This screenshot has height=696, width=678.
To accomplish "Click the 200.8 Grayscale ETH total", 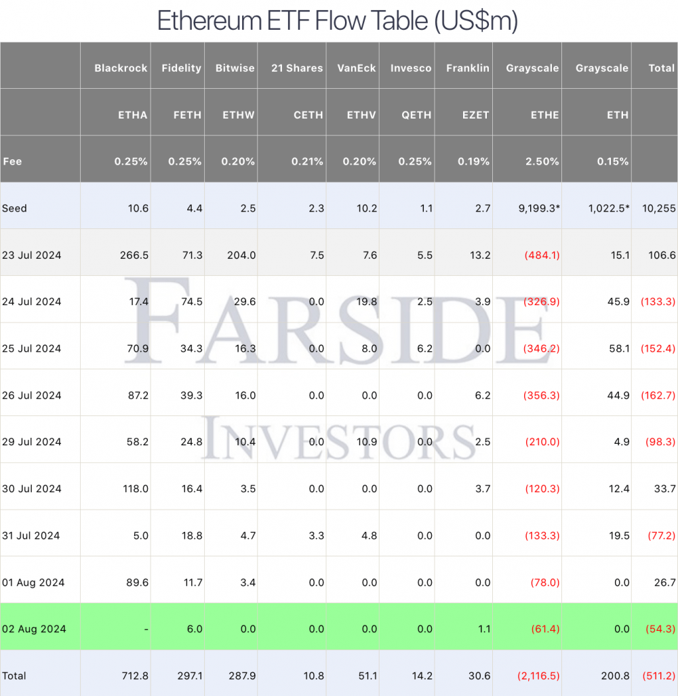I will tap(616, 676).
